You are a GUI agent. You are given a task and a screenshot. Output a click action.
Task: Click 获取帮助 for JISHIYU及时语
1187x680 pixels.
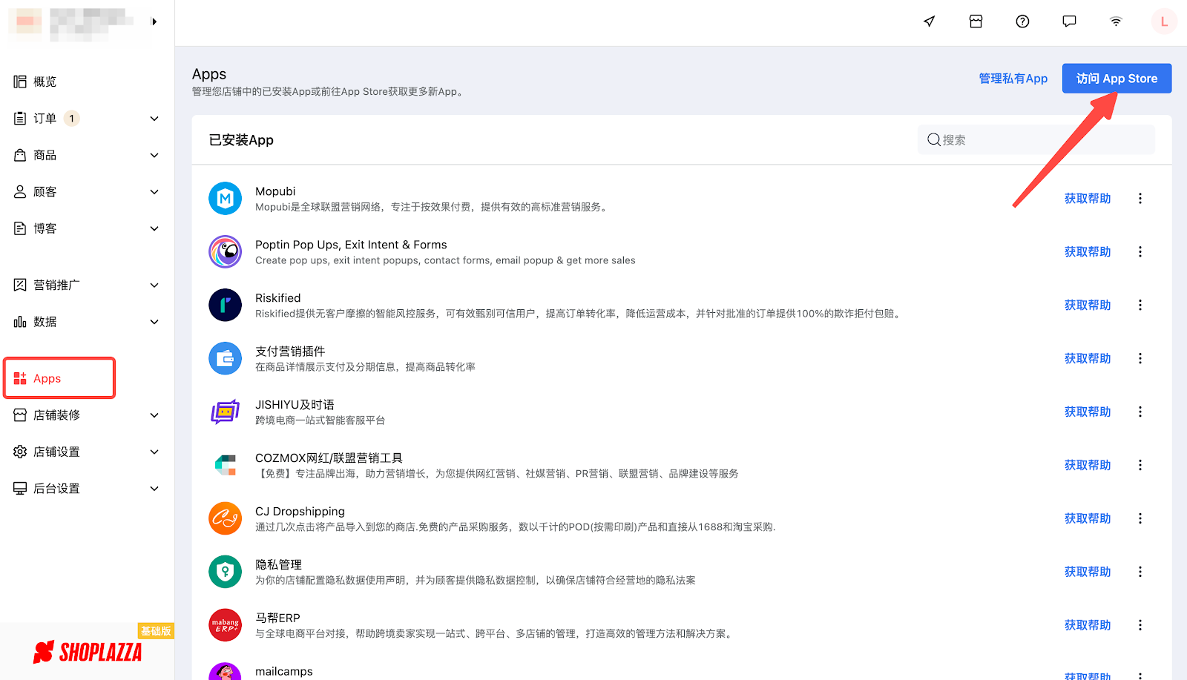(x=1088, y=412)
